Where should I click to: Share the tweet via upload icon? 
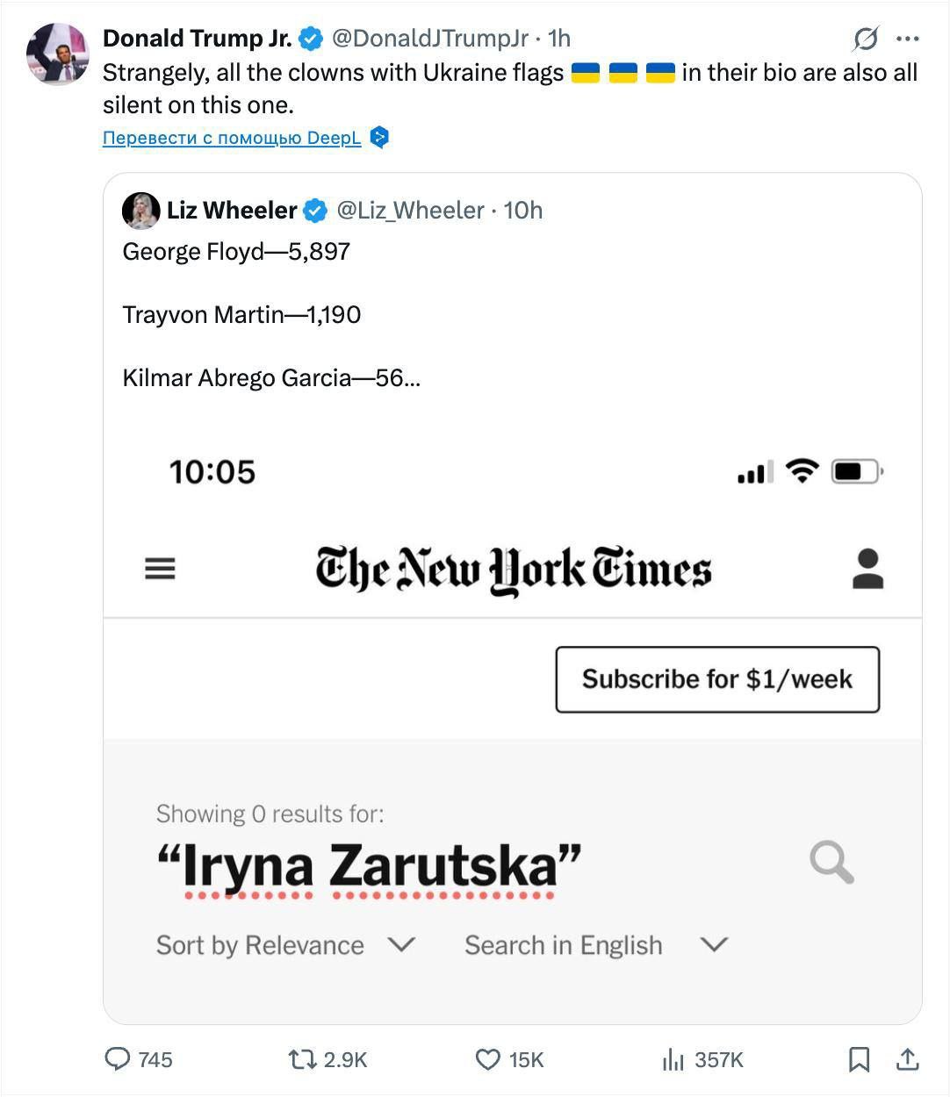(x=907, y=1059)
